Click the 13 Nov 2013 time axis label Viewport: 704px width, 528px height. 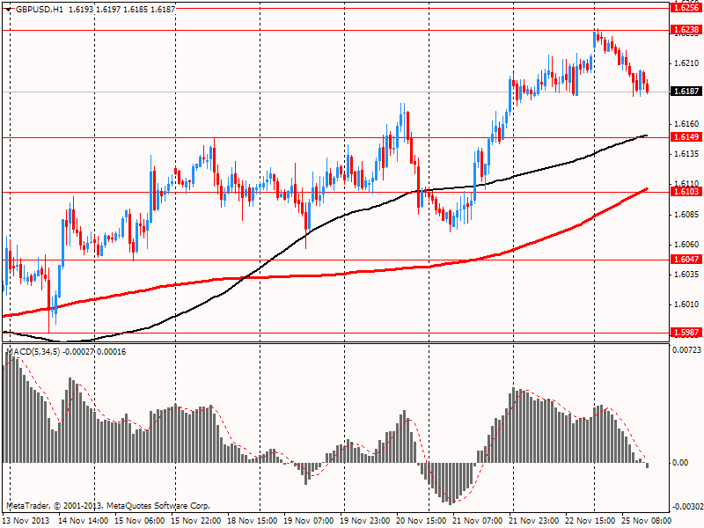(26, 521)
